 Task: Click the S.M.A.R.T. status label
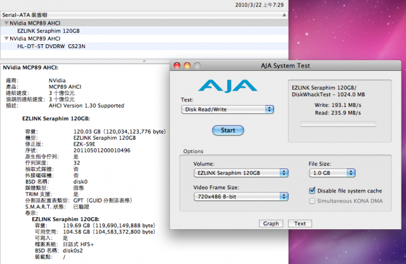pyautogui.click(x=45, y=206)
